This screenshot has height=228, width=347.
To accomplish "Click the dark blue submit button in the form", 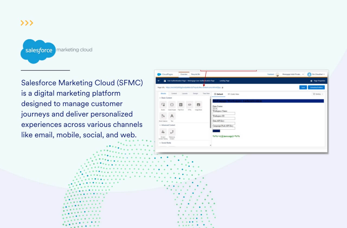I will (x=216, y=131).
